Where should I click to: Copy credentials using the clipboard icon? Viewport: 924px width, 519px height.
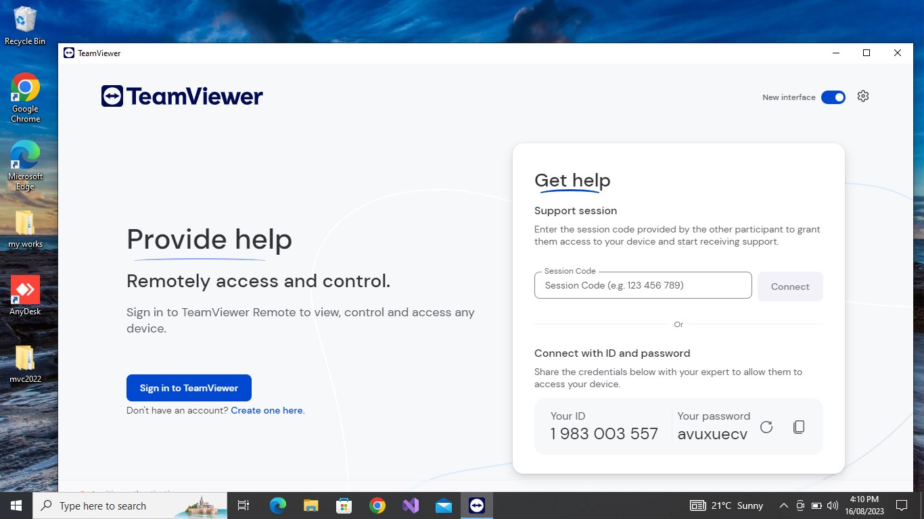(799, 427)
